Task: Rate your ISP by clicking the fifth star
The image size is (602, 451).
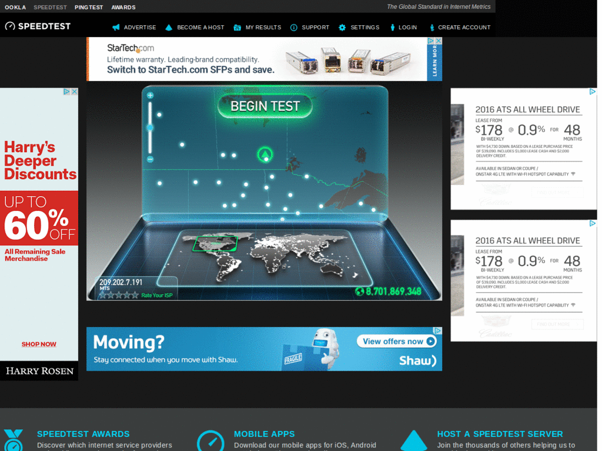Action: click(x=135, y=294)
